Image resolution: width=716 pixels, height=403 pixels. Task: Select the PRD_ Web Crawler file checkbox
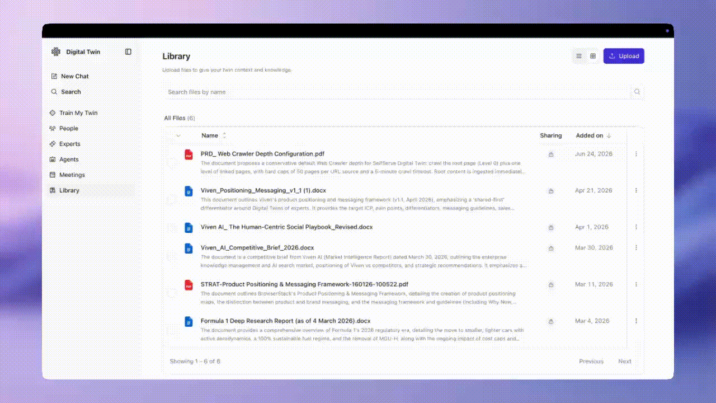(171, 162)
